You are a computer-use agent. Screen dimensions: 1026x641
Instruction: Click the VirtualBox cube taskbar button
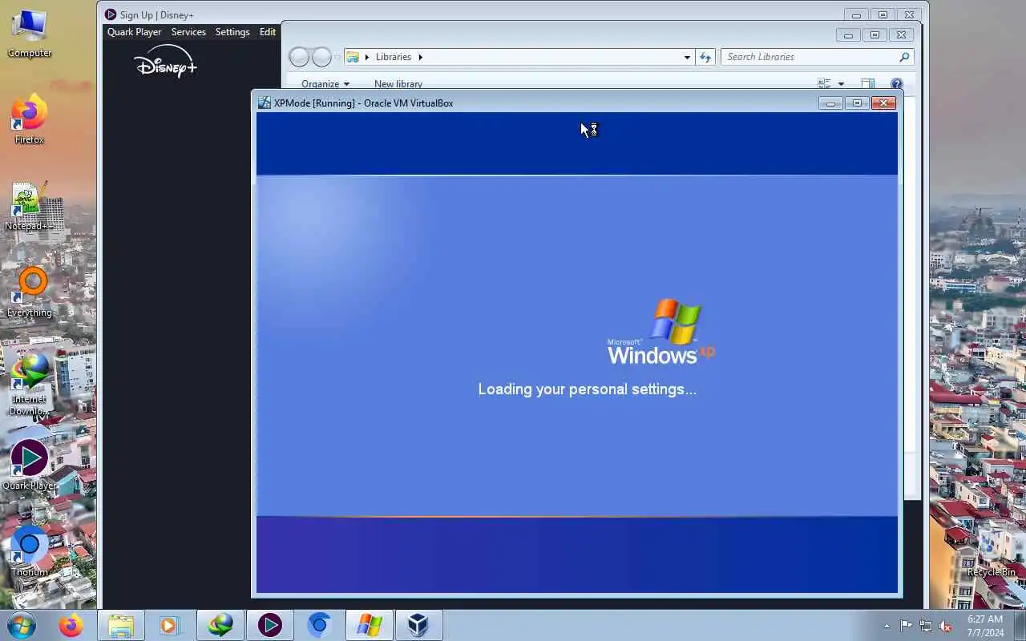418,625
